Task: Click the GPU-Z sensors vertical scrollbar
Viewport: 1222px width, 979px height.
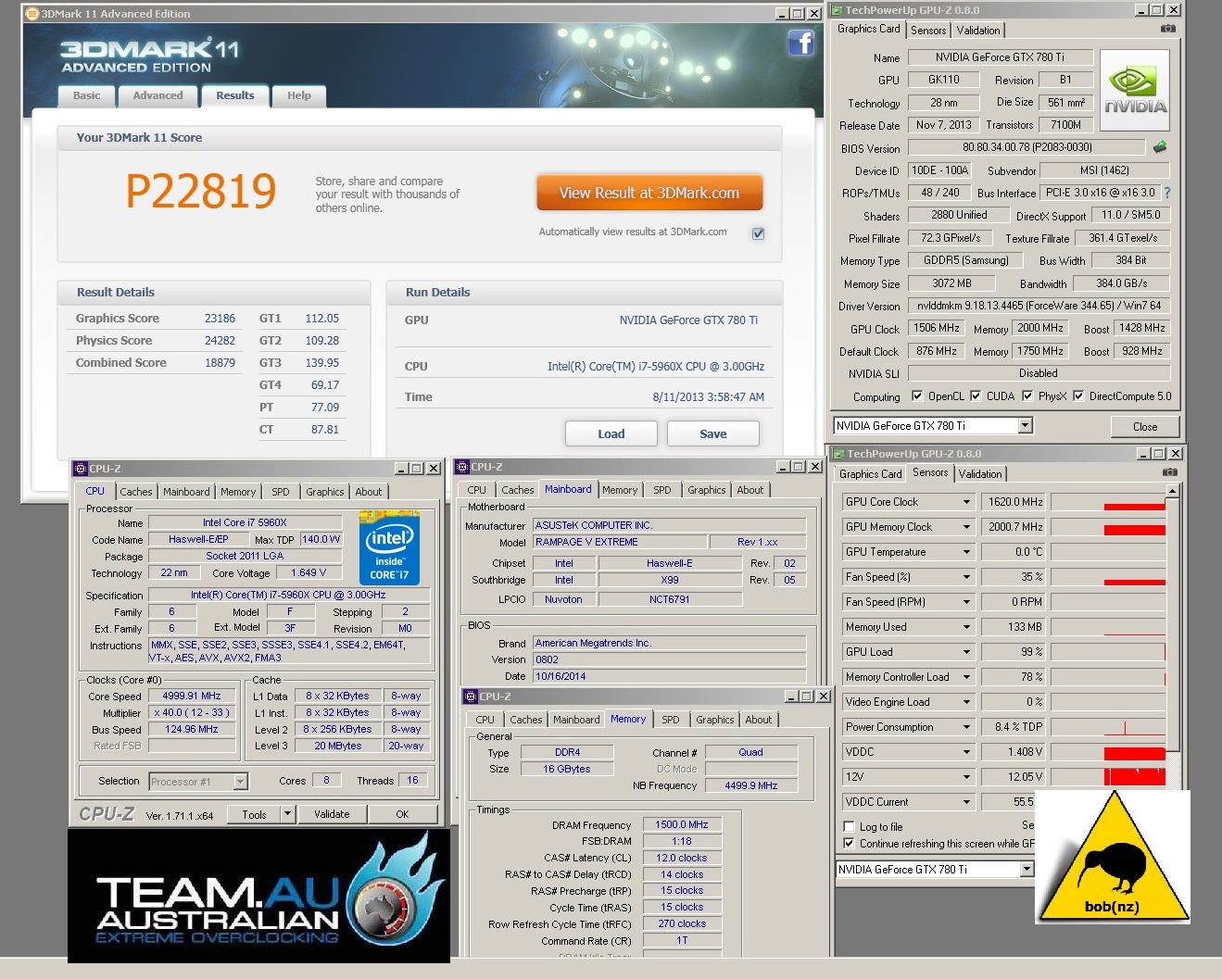Action: 1175,621
